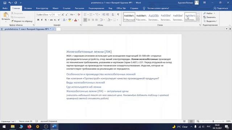Expand the styles gallery with the More arrow

click(x=198, y=20)
